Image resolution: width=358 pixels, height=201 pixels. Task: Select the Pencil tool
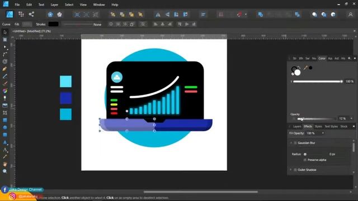click(5, 76)
